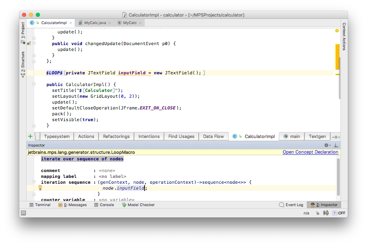The height and width of the screenshot is (245, 367).
Task: Toggle the T:OFF status bar indicator
Action: 339,213
